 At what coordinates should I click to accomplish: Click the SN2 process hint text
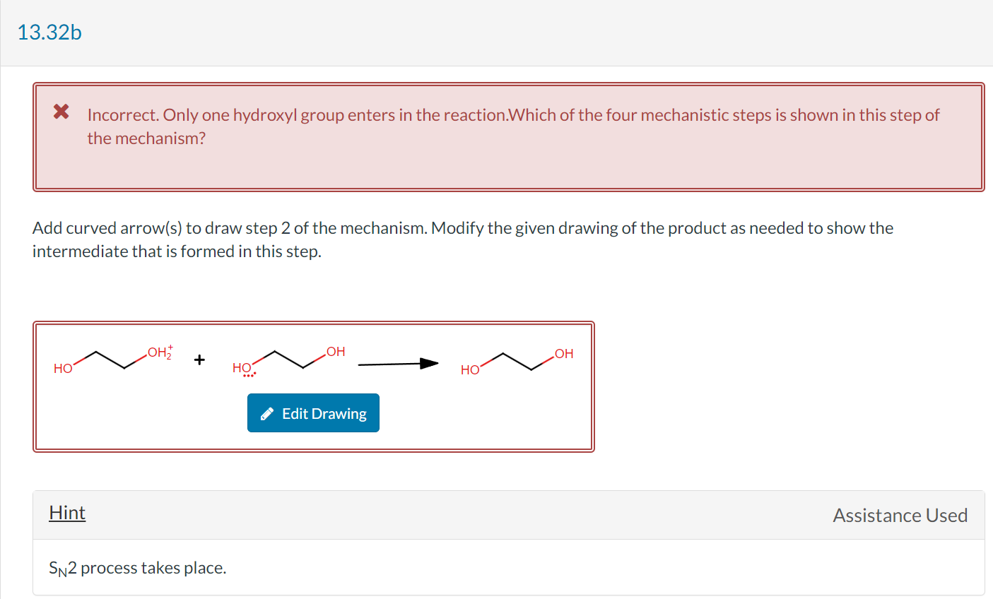[137, 567]
